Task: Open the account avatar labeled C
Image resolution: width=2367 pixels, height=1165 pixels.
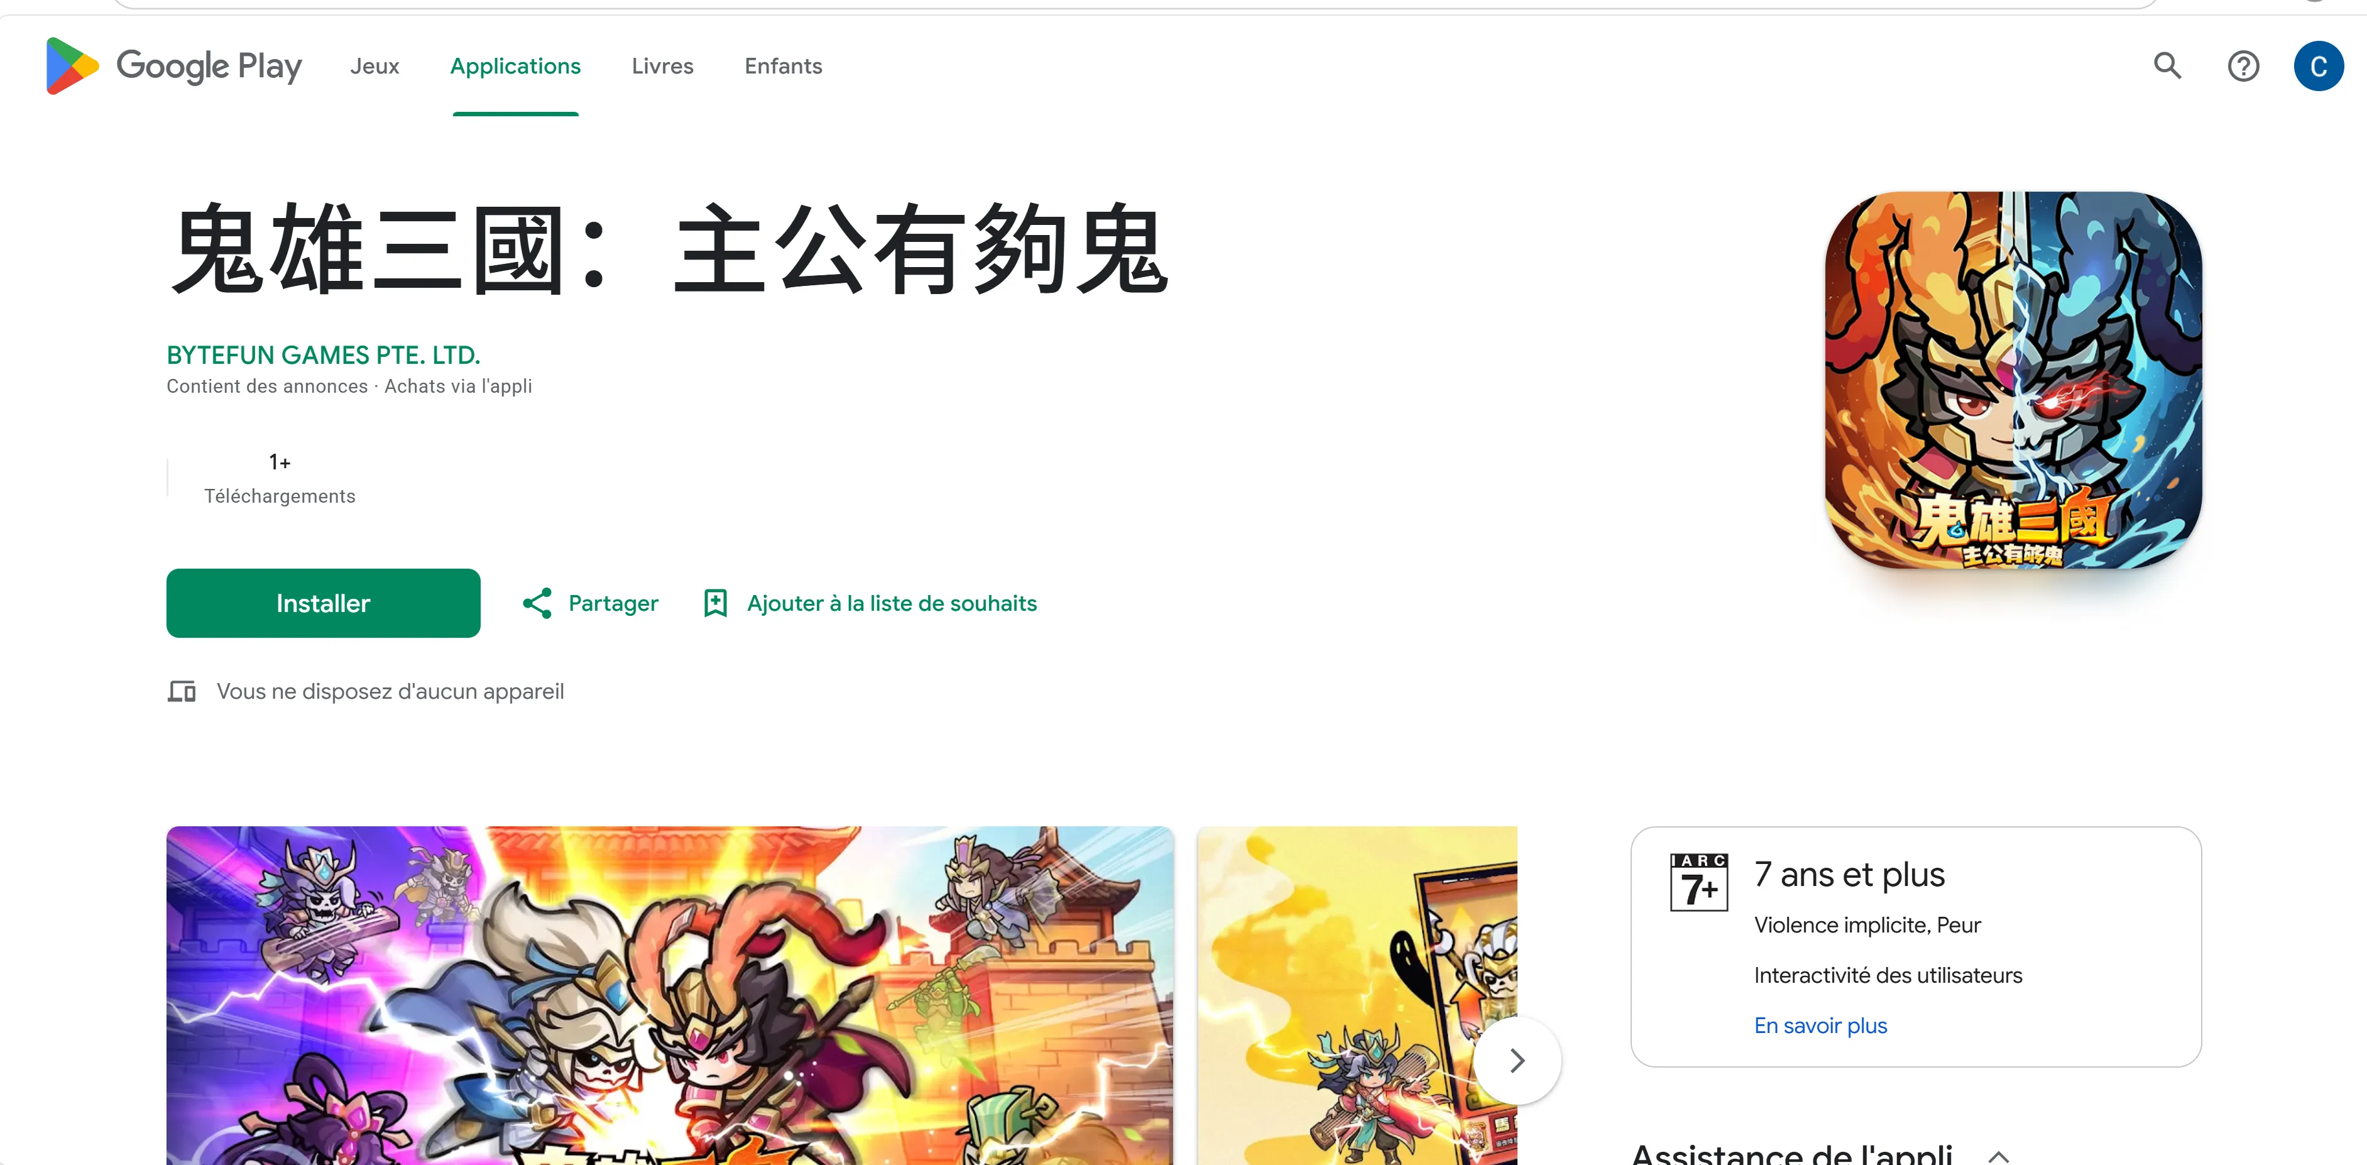Action: click(x=2317, y=66)
